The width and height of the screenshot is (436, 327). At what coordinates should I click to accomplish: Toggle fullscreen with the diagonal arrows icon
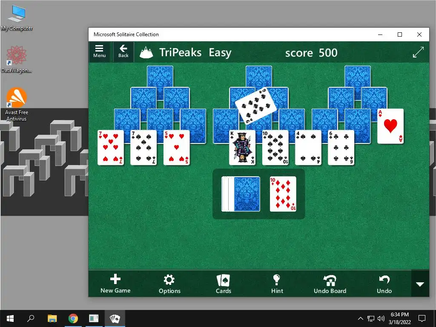click(418, 52)
